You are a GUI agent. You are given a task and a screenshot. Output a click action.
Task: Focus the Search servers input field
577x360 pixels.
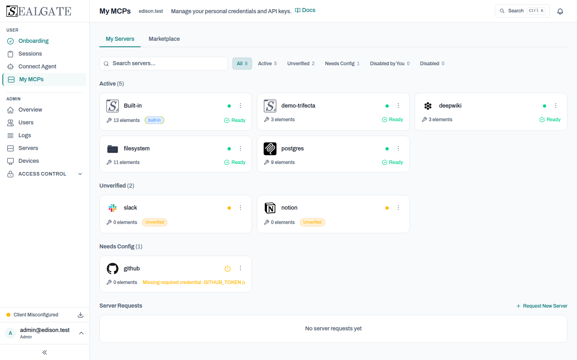(x=163, y=64)
